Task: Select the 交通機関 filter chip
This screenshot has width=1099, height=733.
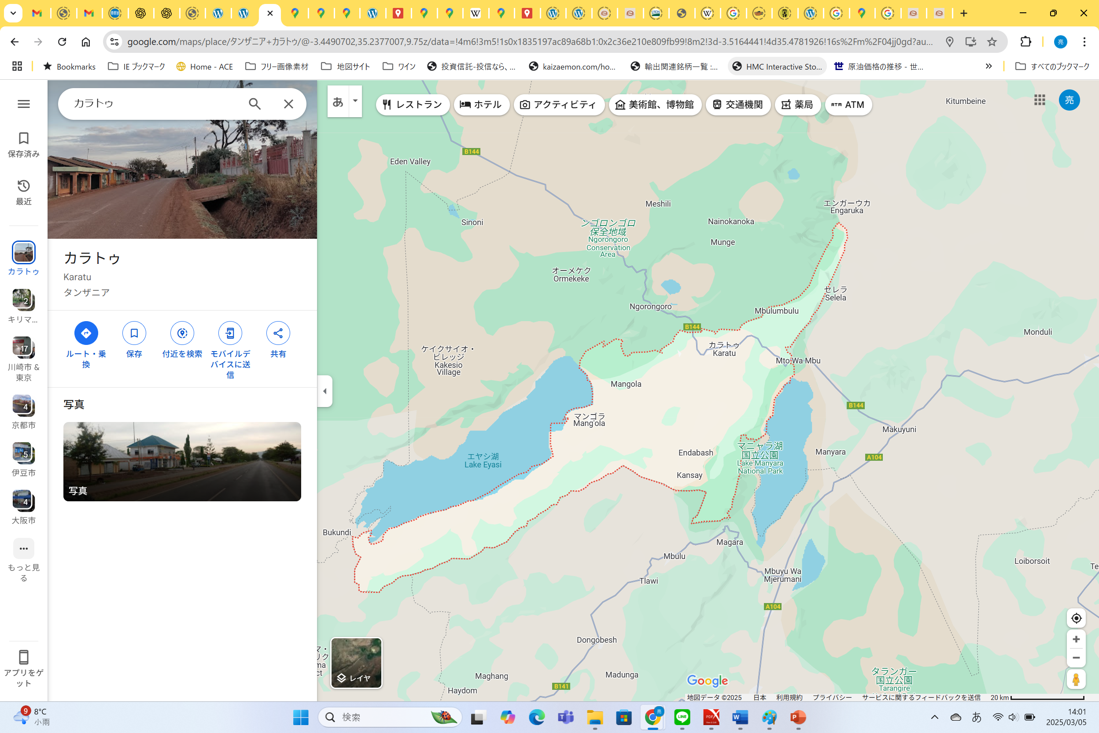Action: tap(738, 105)
